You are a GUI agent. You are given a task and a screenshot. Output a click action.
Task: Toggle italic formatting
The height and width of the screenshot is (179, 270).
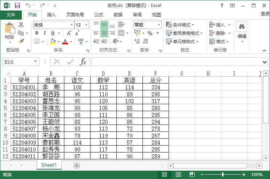pyautogui.click(x=44, y=33)
